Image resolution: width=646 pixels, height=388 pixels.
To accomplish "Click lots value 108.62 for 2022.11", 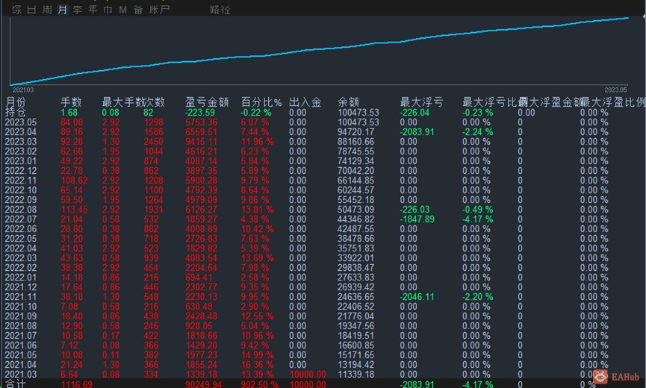I will tap(74, 181).
